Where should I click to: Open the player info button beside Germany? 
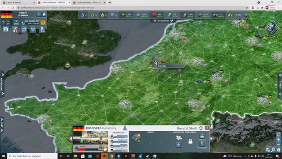coord(39,14)
